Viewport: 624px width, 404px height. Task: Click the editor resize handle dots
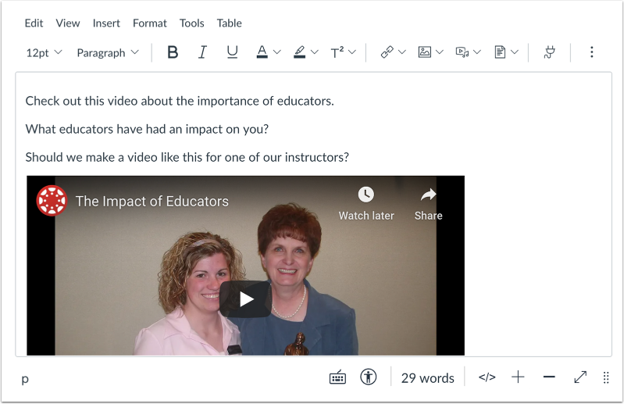[x=606, y=377]
